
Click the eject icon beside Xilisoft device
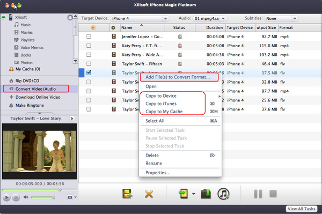point(70,18)
